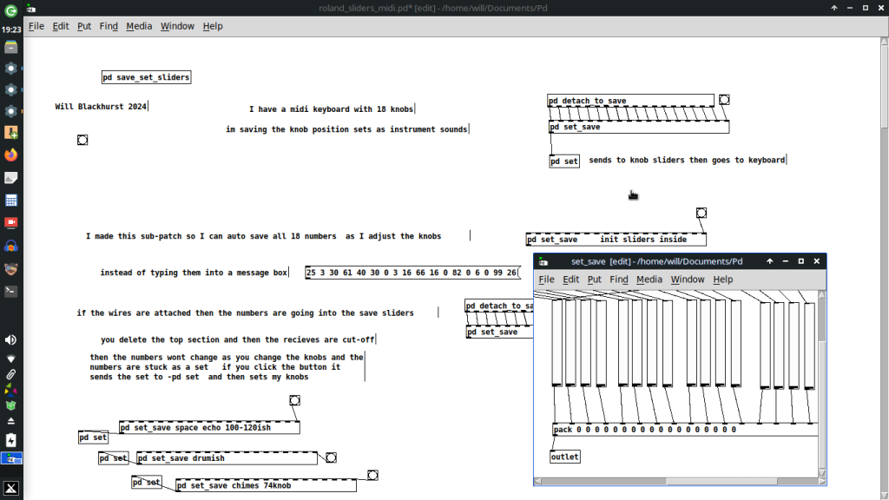Open the red screen recorder dock icon
This screenshot has height=500, width=889.
point(10,223)
